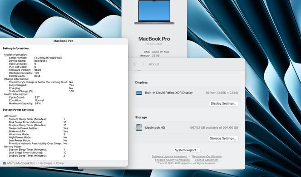Click the 16-inch, 2021 model subtitle
The width and height of the screenshot is (301, 177).
tap(154, 44)
